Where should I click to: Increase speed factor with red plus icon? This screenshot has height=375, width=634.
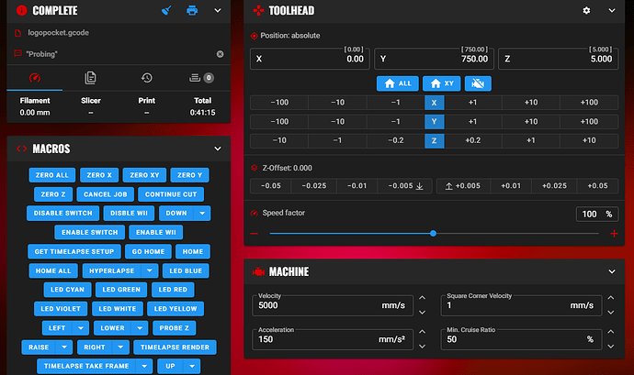click(614, 234)
